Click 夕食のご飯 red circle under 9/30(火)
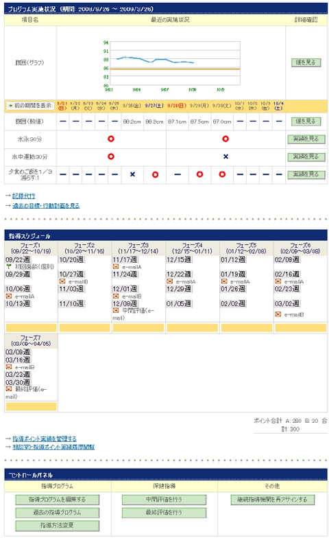 click(222, 174)
